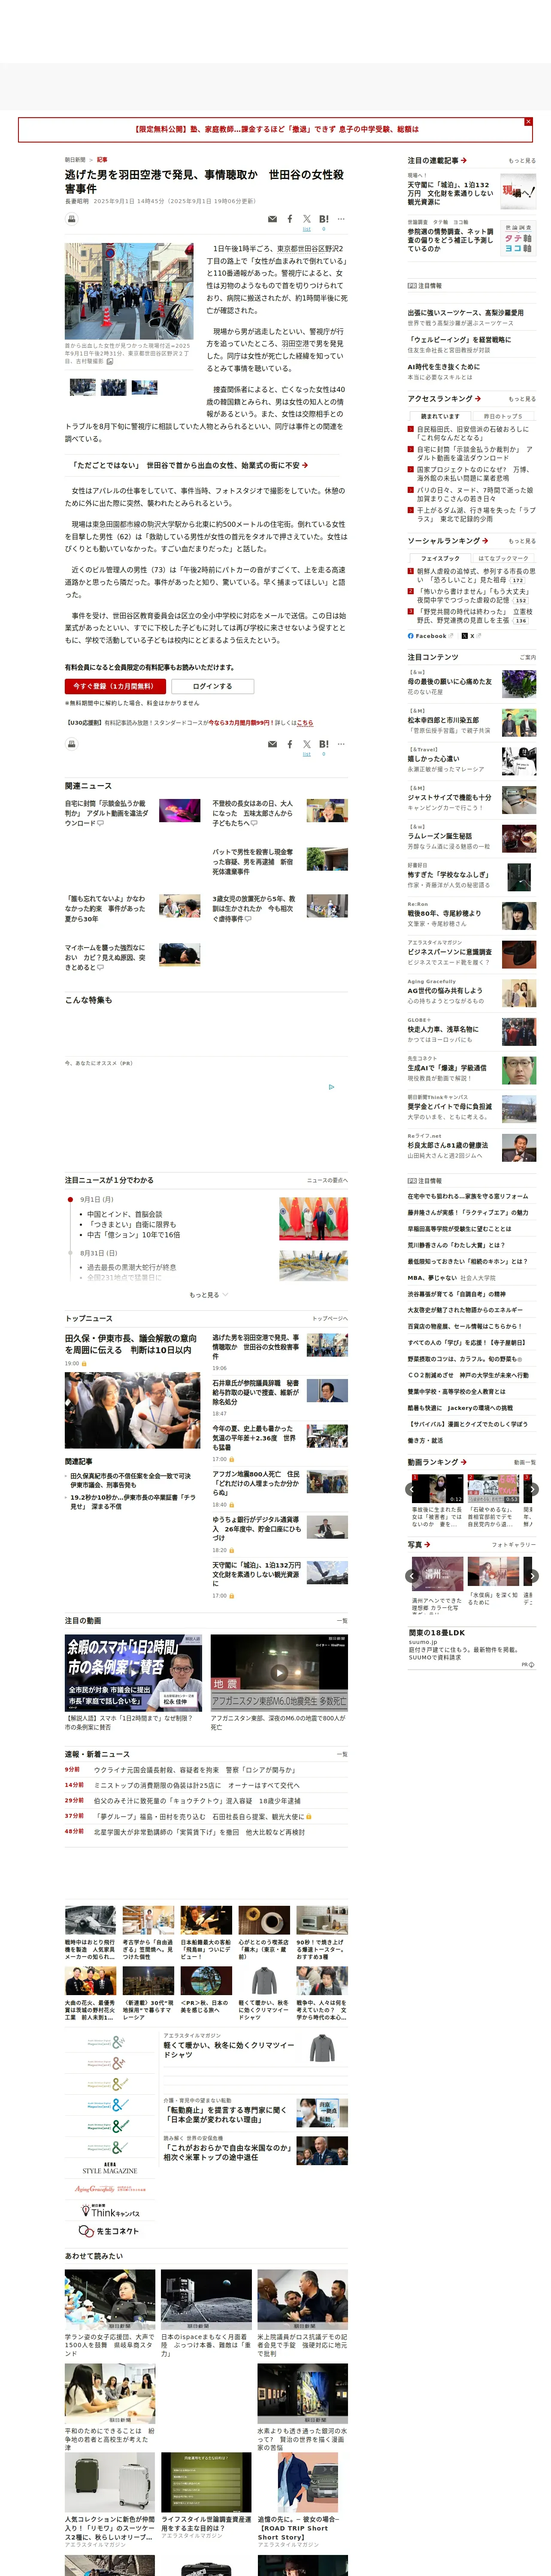
Task: Click Hatena Bookmark B! icon below headline
Action: pos(323,218)
